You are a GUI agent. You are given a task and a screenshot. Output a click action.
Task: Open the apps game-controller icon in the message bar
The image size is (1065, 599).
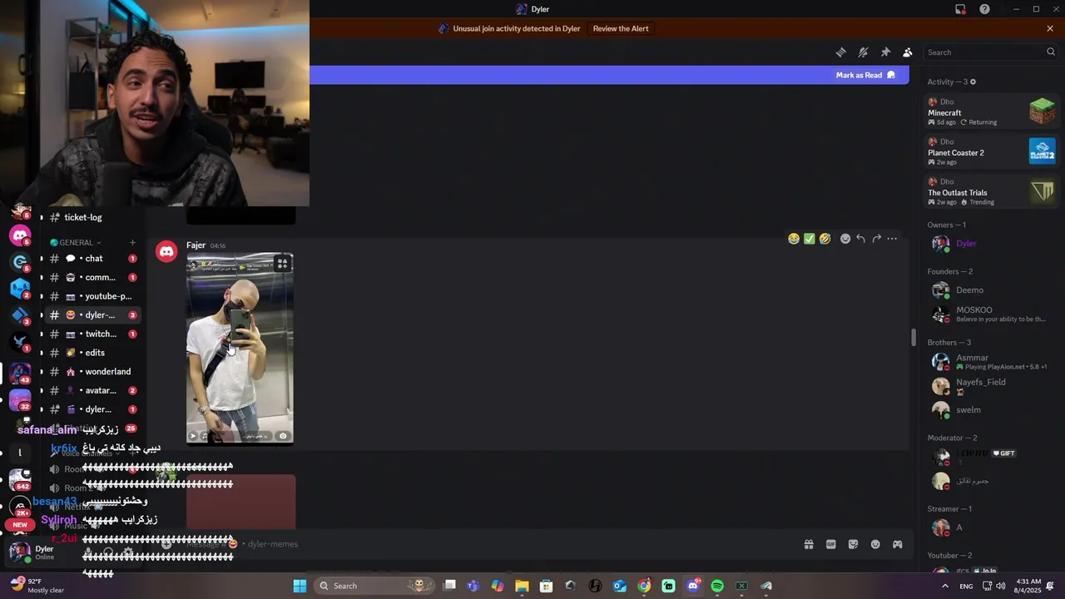898,544
